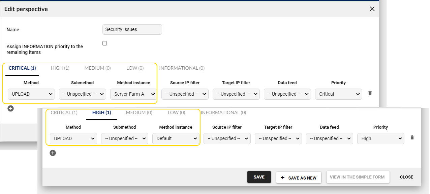Enable Assign INFORMATION priority checkbox
The height and width of the screenshot is (194, 430).
(x=105, y=43)
